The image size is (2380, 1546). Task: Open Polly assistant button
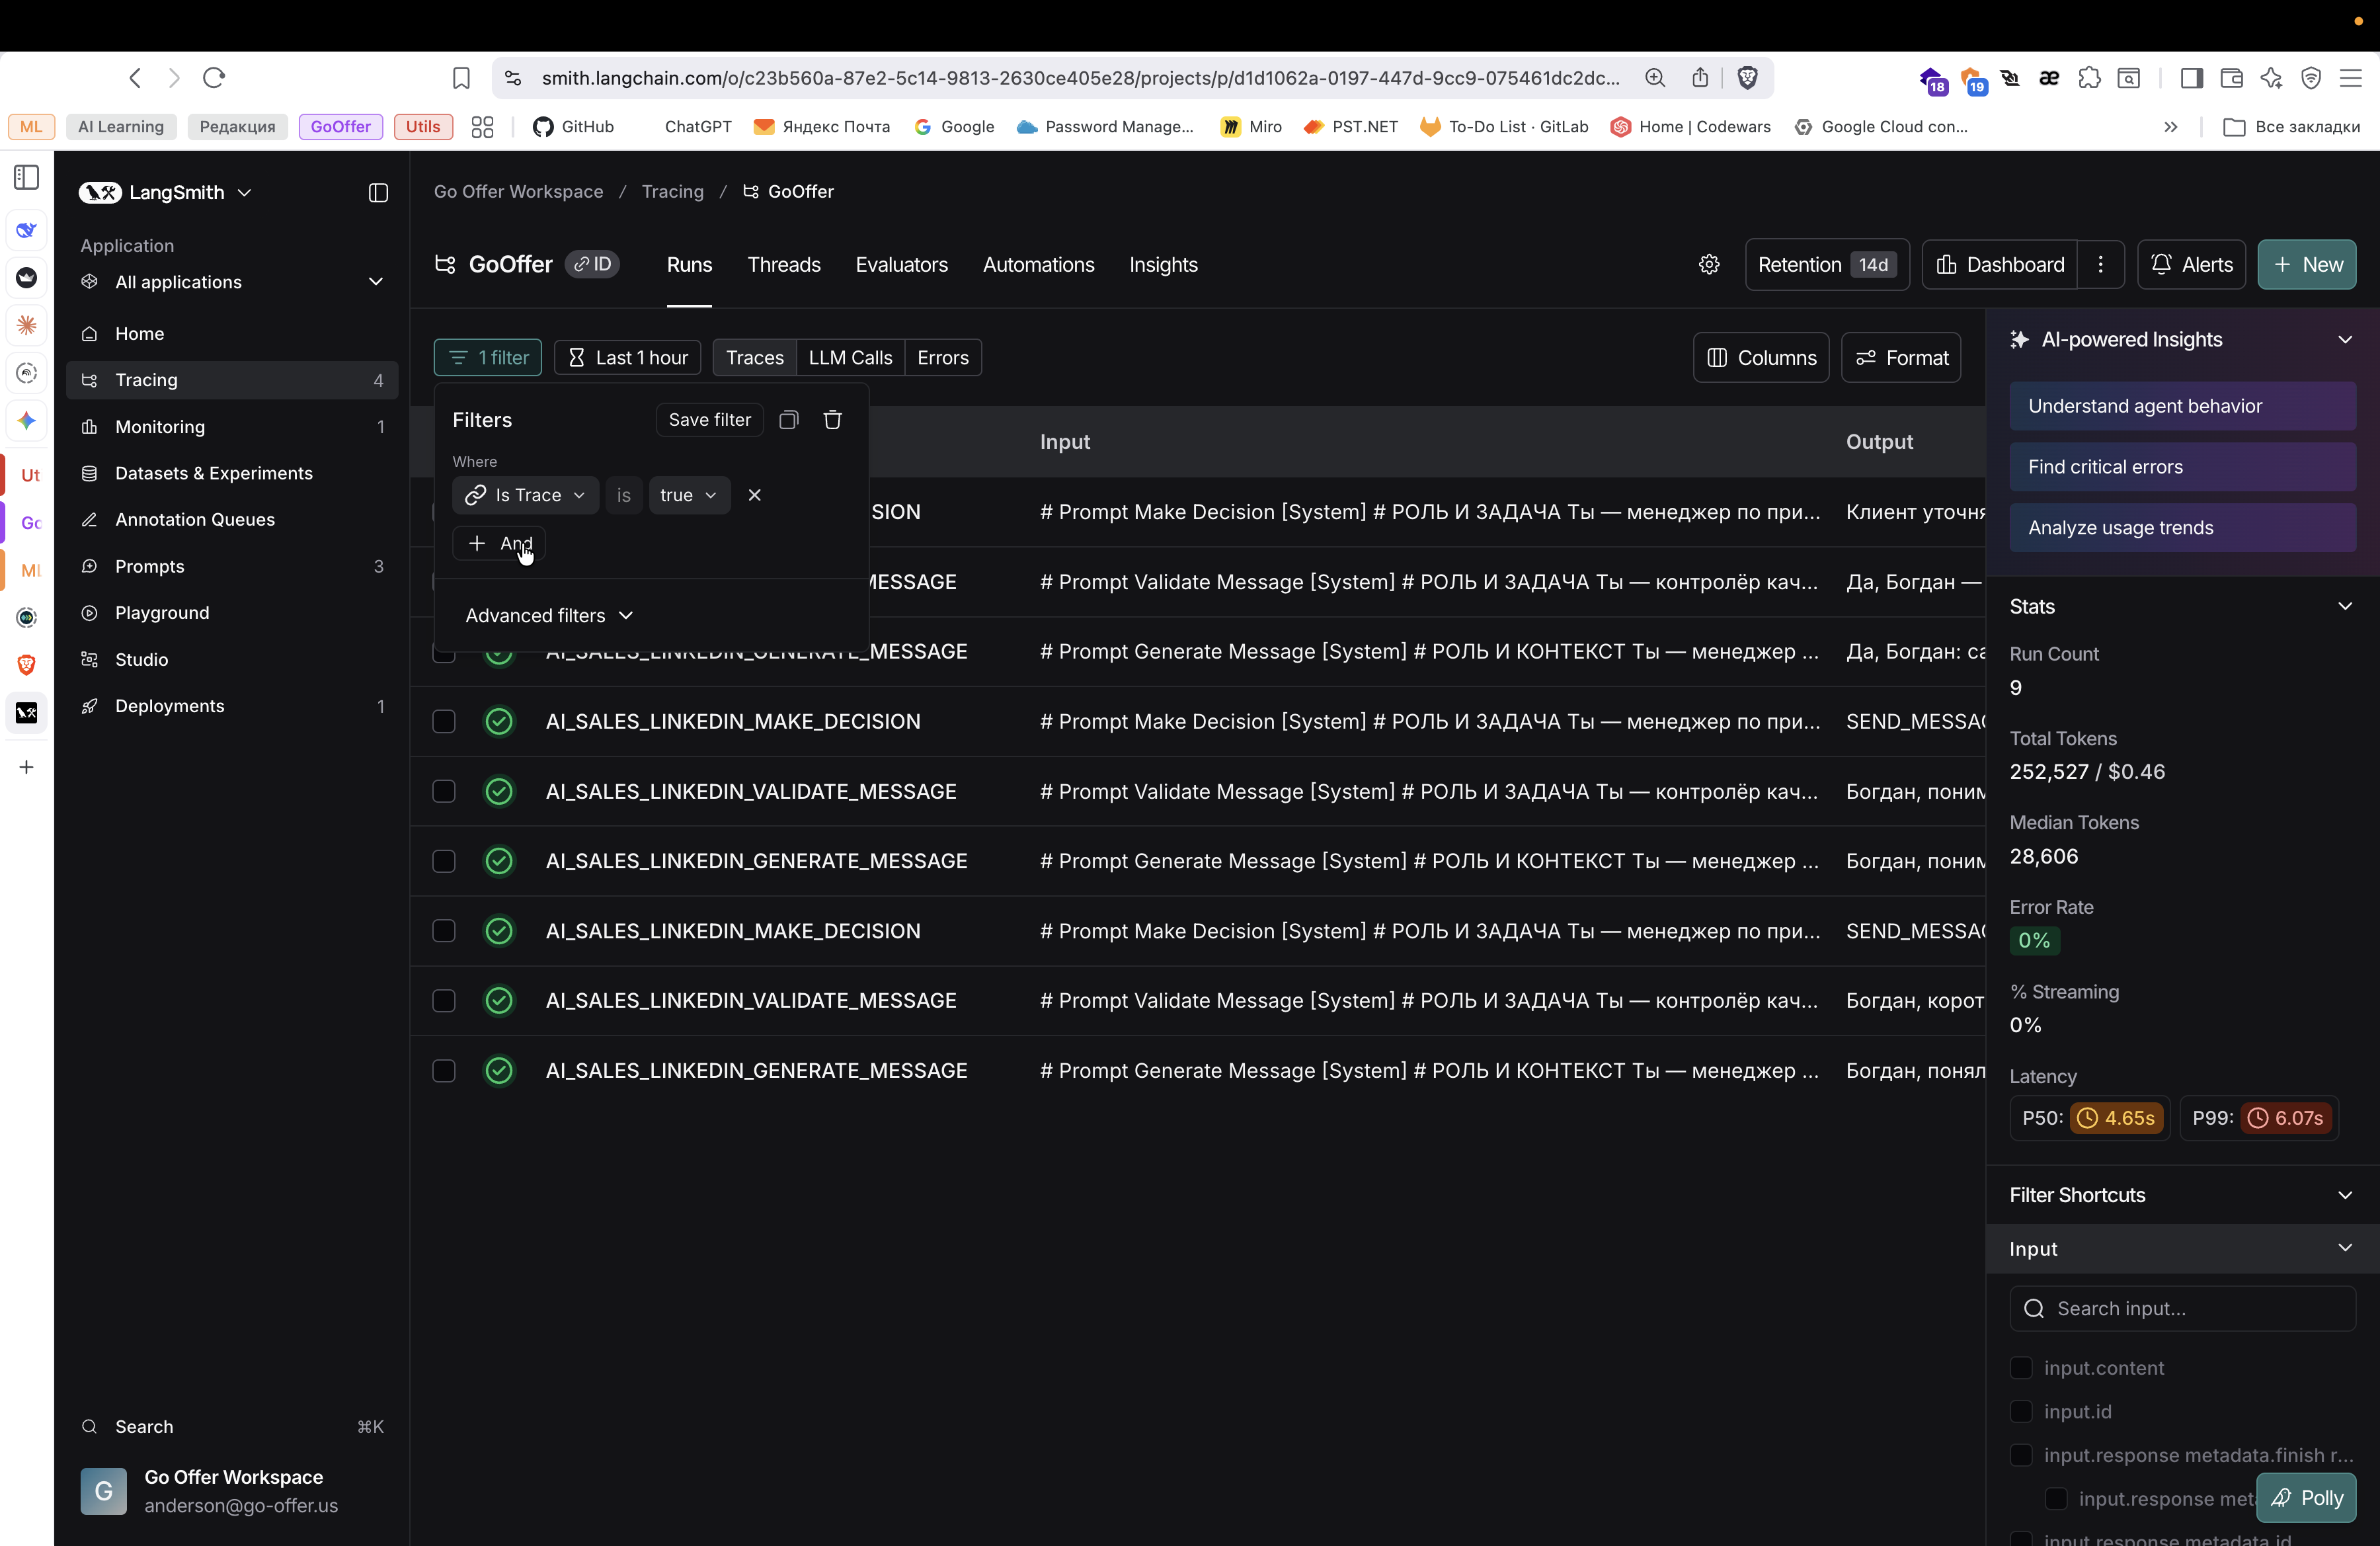2306,1497
